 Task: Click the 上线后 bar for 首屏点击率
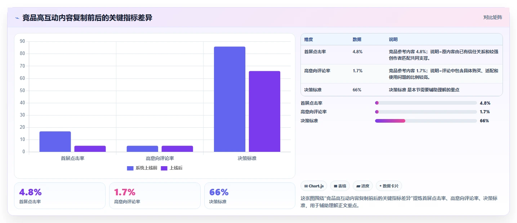(x=90, y=149)
